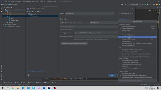This screenshot has width=161, height=90.
Task: Run ManageData with green play icon
Action: tap(142, 4)
